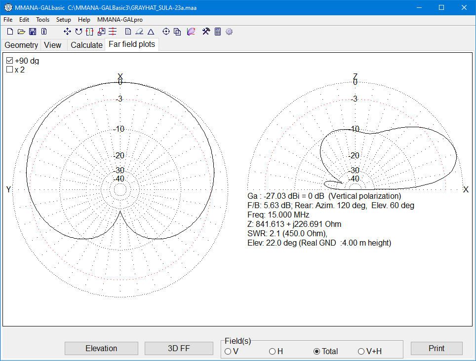
Task: Show antenna file information
Action: coord(44,32)
